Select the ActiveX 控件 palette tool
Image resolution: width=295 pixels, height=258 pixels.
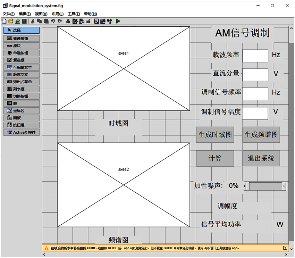pos(21,132)
